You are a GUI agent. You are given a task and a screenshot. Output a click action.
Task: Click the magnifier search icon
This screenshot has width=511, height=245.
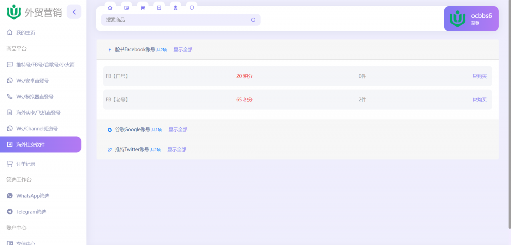click(253, 20)
